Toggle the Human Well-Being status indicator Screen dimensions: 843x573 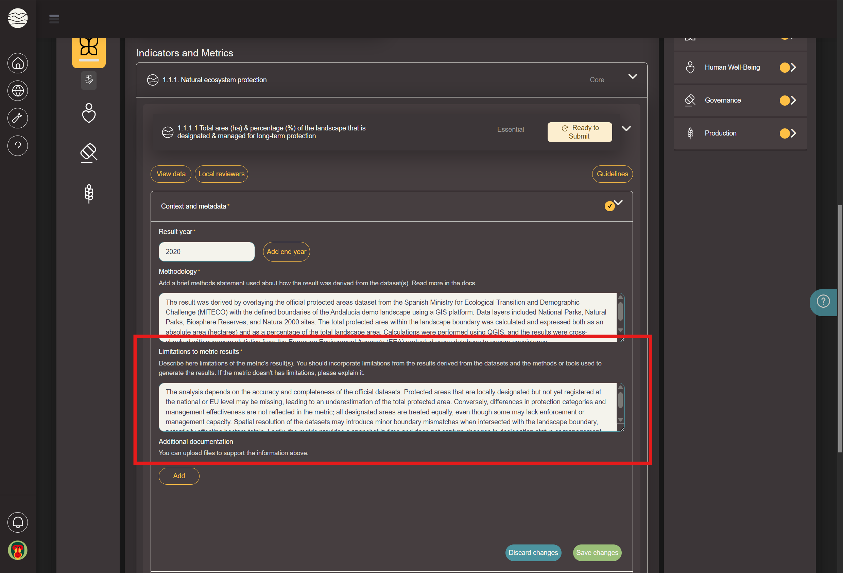(x=785, y=67)
